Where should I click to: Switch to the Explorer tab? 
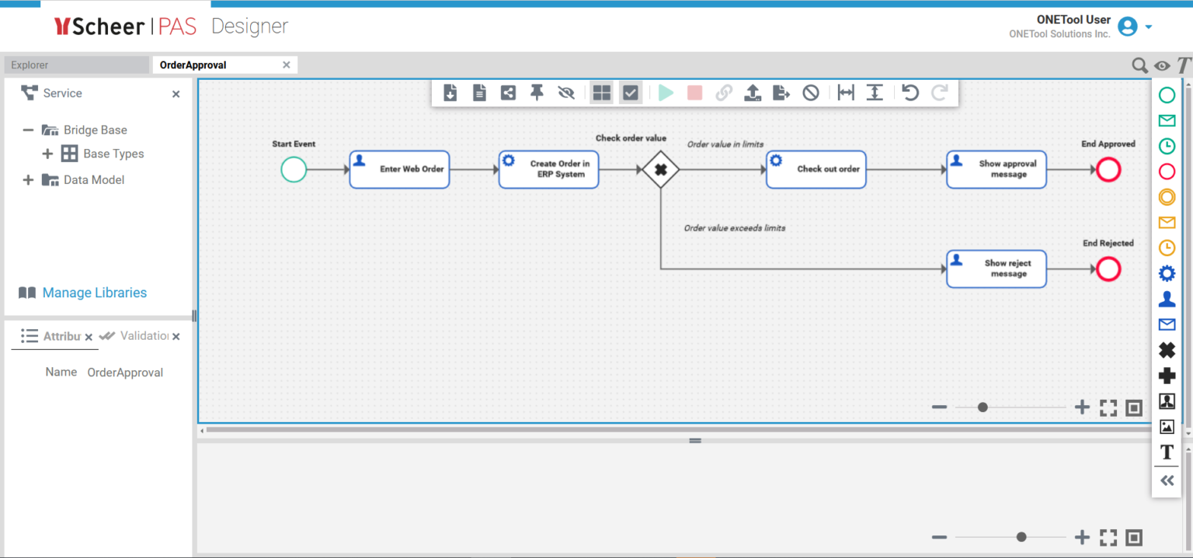tap(76, 65)
